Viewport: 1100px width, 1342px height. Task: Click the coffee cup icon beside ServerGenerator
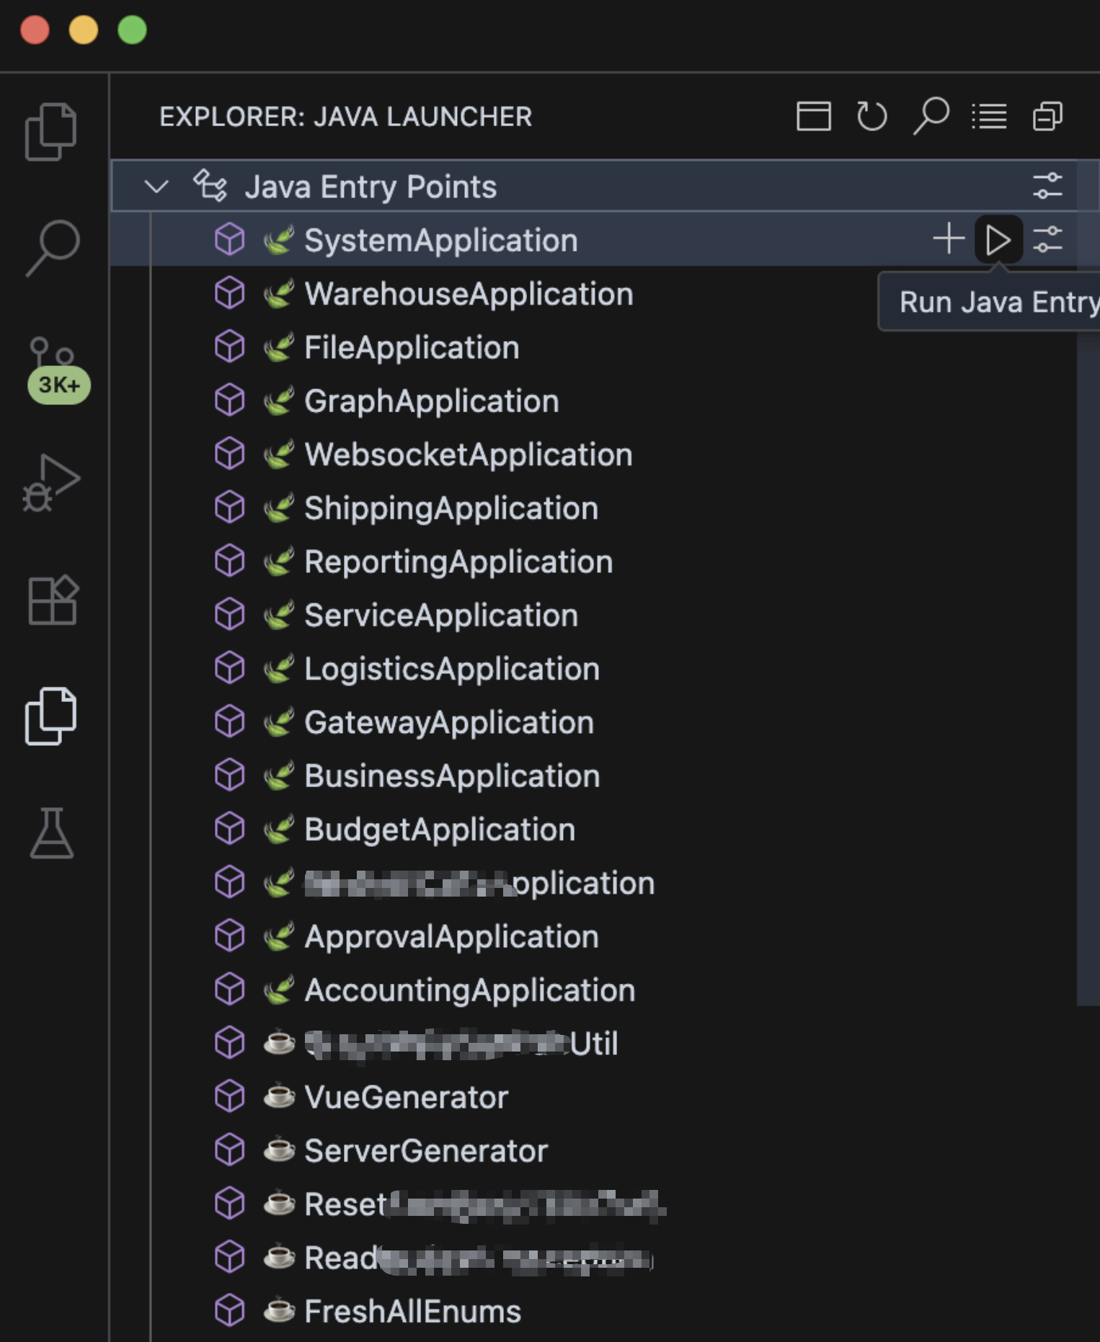pyautogui.click(x=279, y=1150)
